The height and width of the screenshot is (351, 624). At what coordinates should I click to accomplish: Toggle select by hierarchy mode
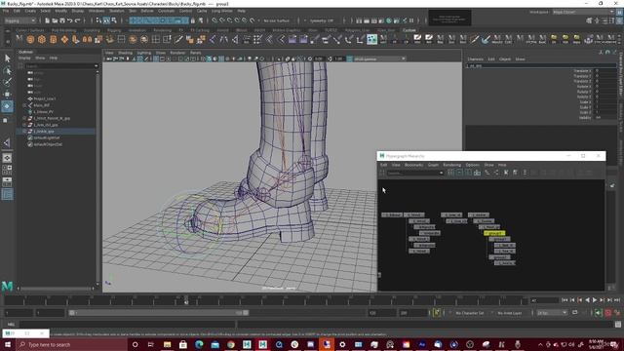99,20
